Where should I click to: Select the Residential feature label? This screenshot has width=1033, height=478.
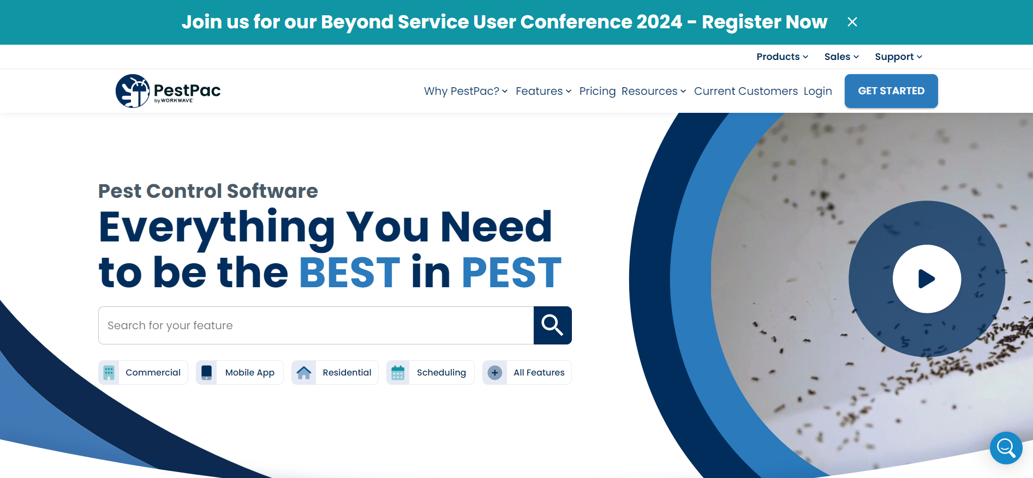347,373
